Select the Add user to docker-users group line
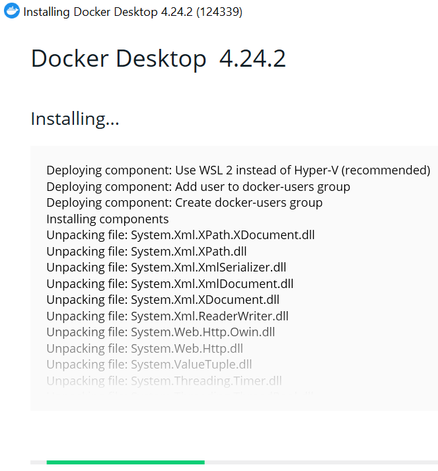438x471 pixels. point(198,187)
